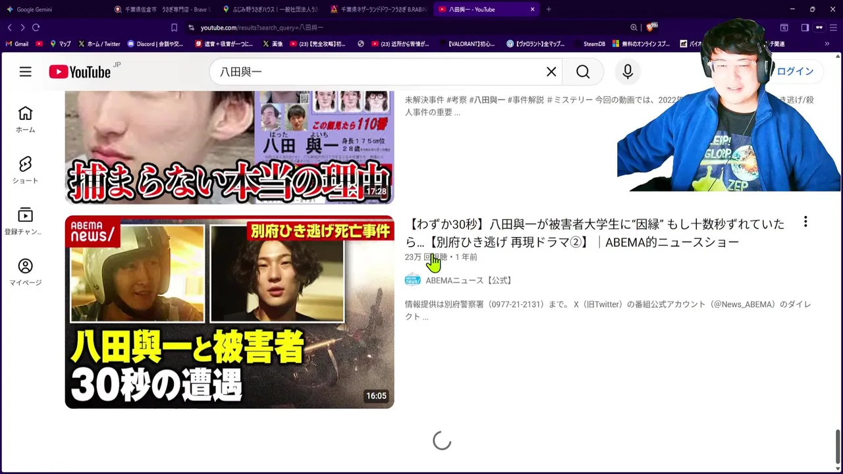843x474 pixels.
Task: Play the ABEMA news 30秒の遭遇 thumbnail
Action: click(x=229, y=312)
